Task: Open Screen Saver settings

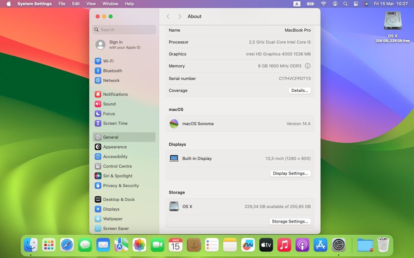Action: tap(124, 228)
